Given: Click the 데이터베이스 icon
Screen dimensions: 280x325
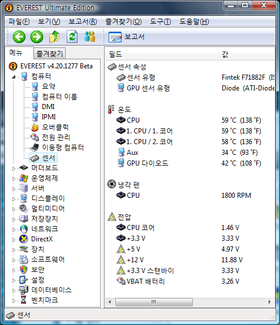Looking at the screenshot, I should point(24,290).
